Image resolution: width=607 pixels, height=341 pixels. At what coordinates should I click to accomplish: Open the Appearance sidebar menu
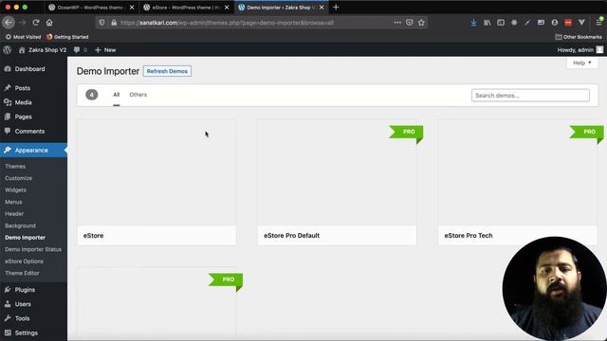click(33, 150)
